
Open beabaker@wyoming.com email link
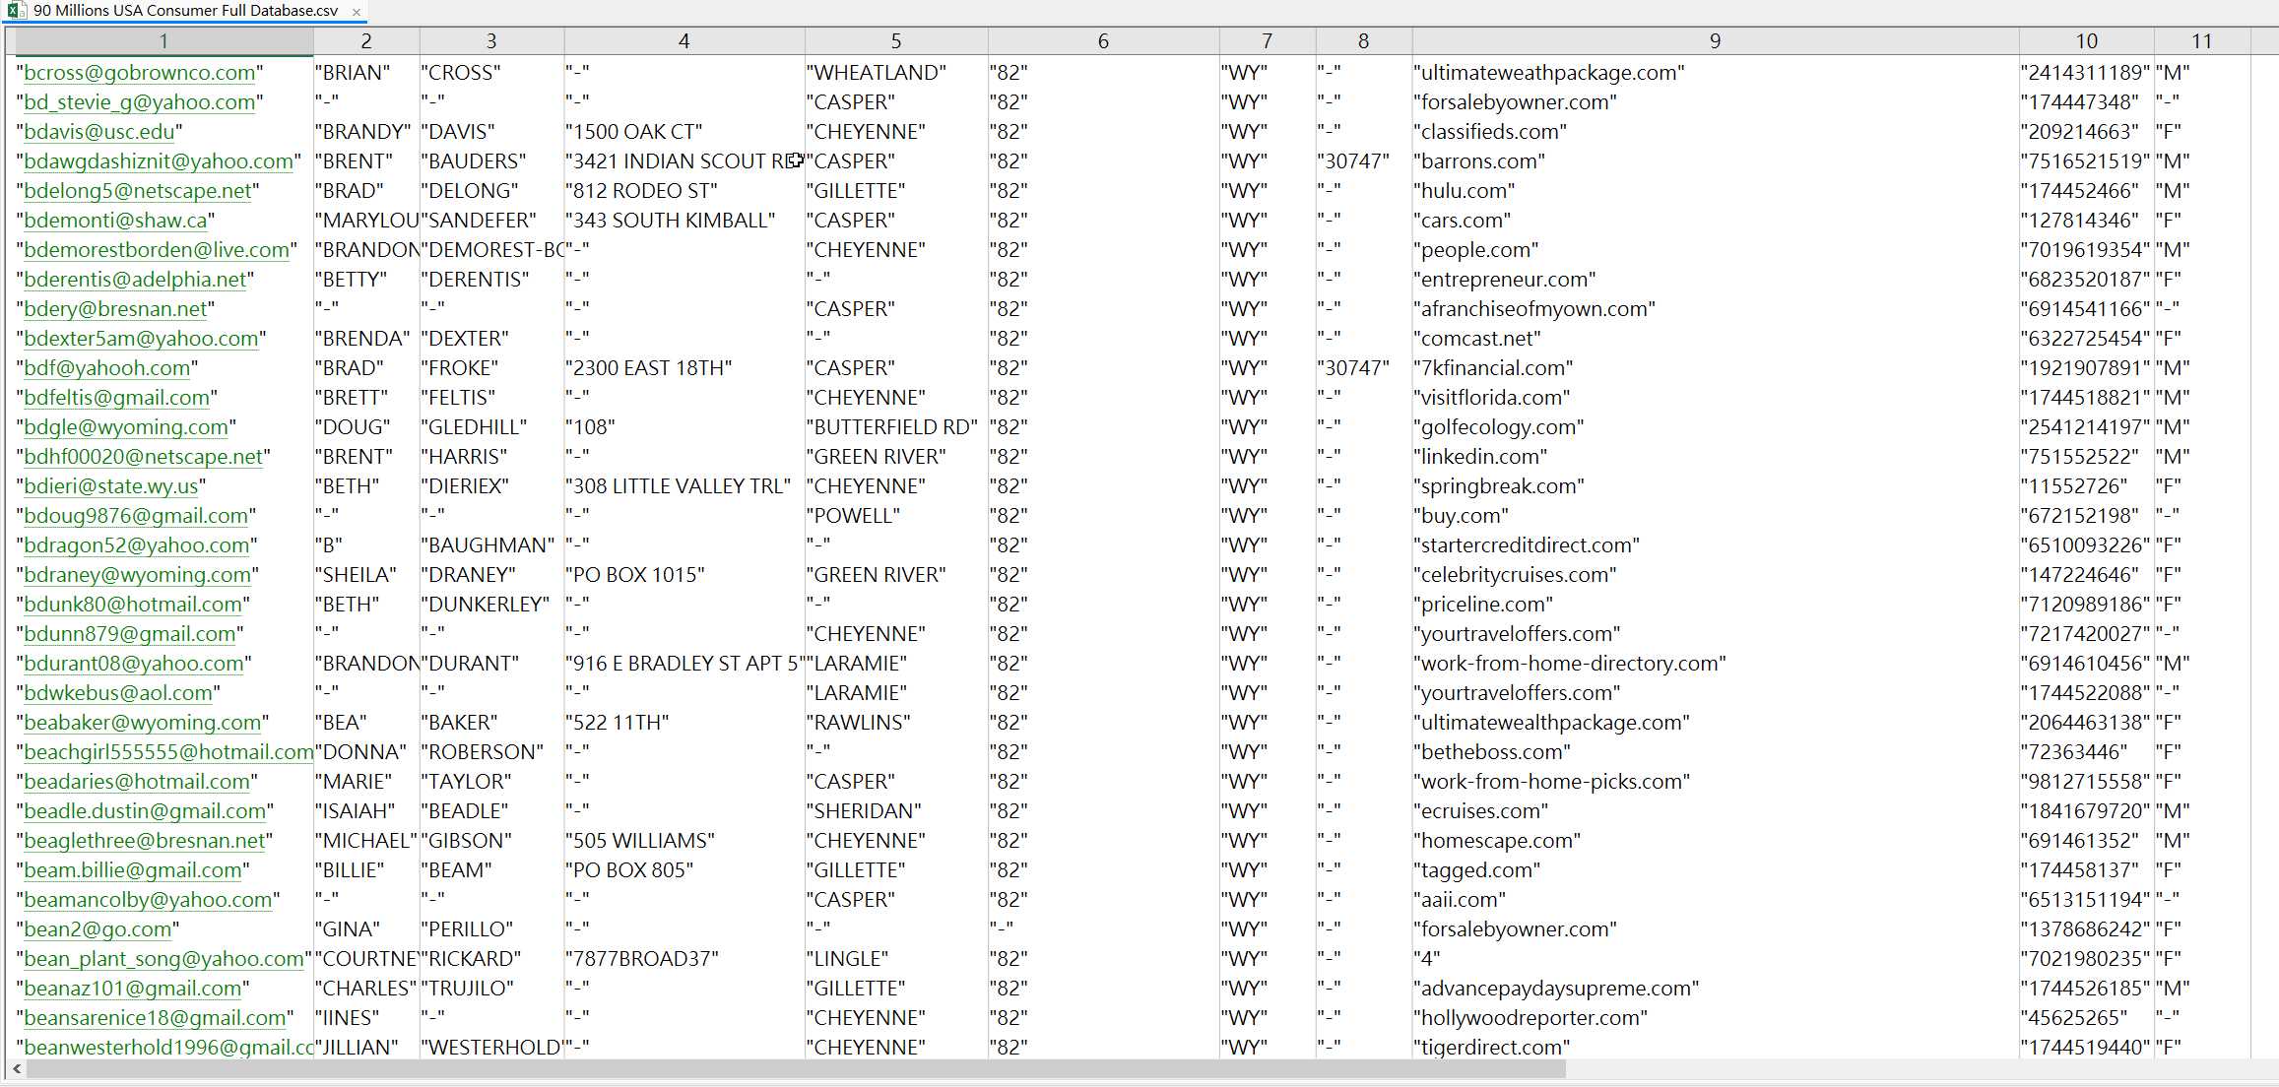click(143, 723)
